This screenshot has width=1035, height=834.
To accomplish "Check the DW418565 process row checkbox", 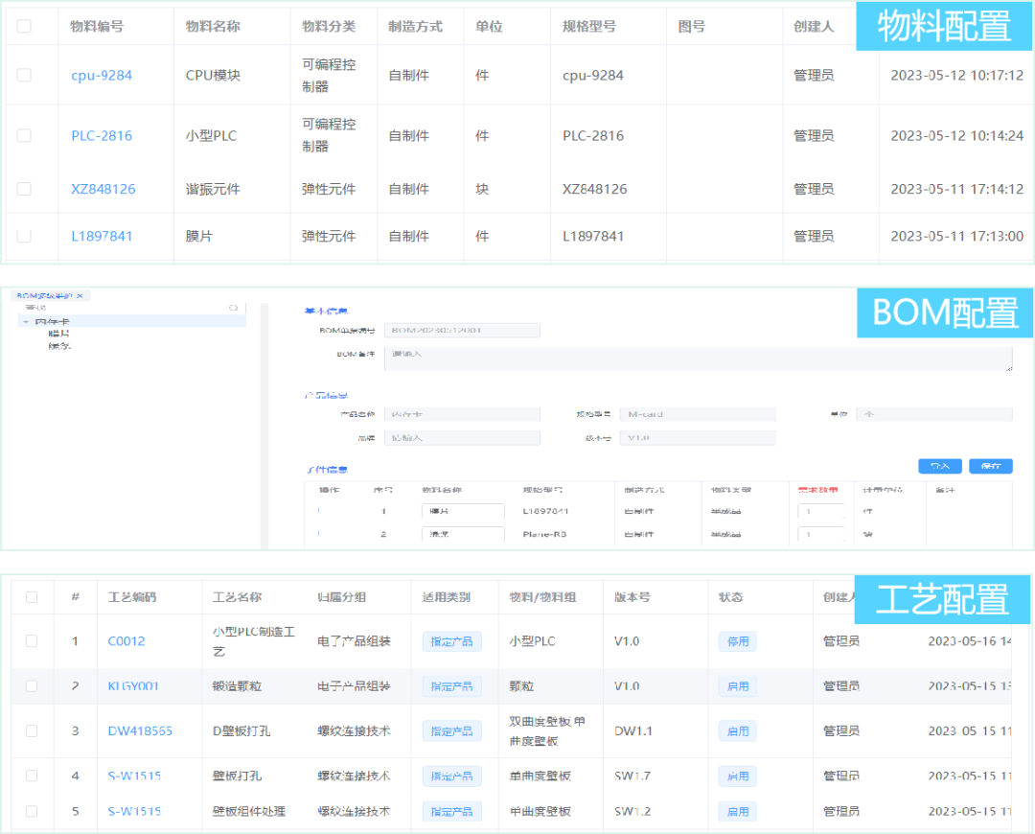I will [x=32, y=730].
